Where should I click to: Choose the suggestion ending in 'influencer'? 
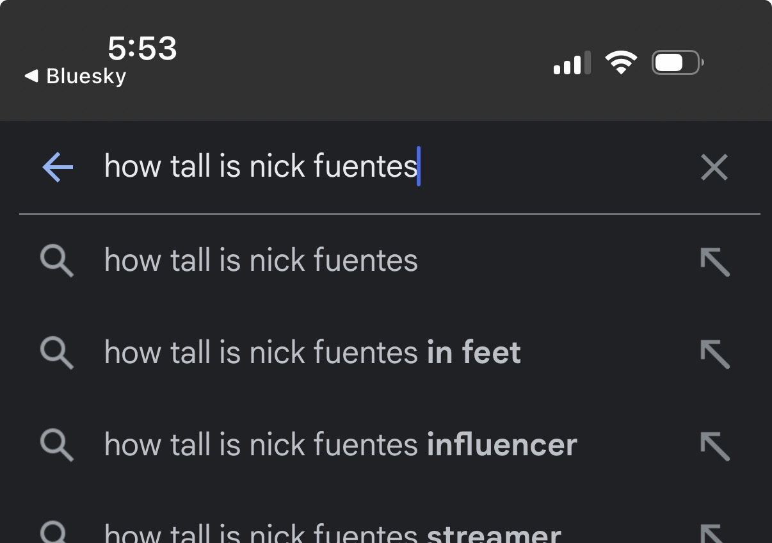(341, 444)
